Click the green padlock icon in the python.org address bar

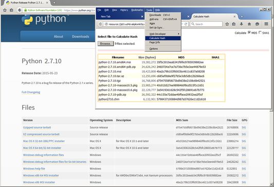26,10
